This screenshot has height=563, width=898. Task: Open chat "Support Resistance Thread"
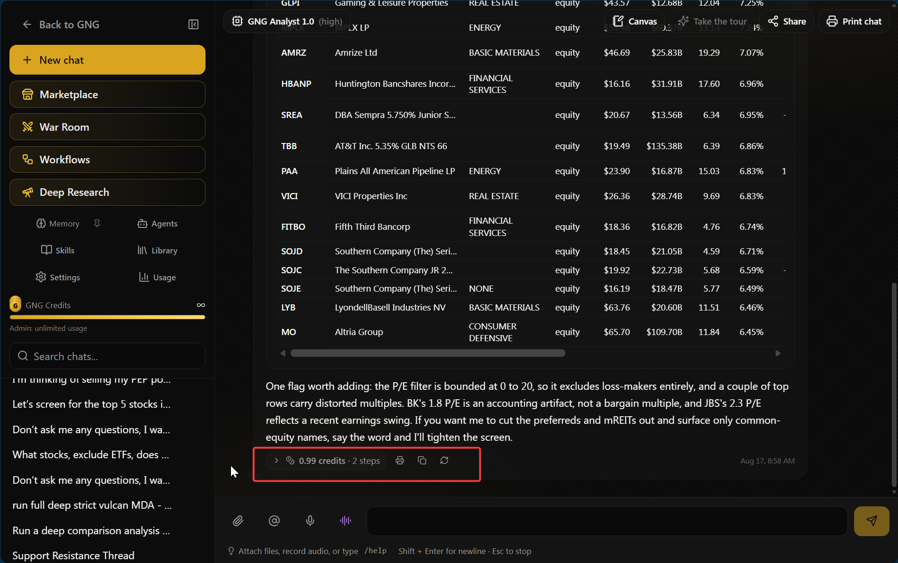73,556
